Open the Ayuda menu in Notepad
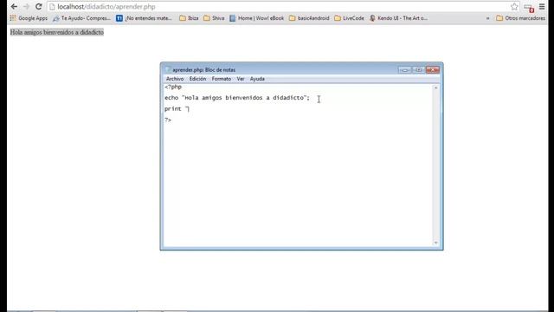Image resolution: width=554 pixels, height=312 pixels. pyautogui.click(x=257, y=79)
